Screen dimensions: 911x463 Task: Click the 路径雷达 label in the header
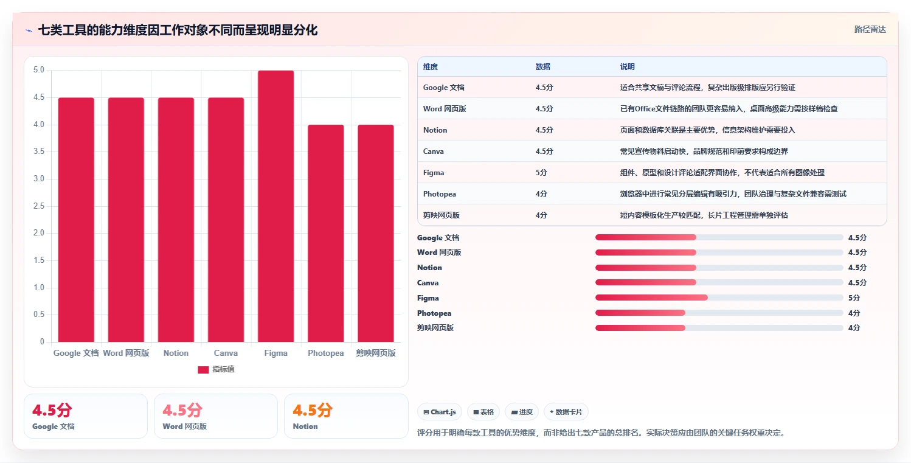pyautogui.click(x=870, y=29)
